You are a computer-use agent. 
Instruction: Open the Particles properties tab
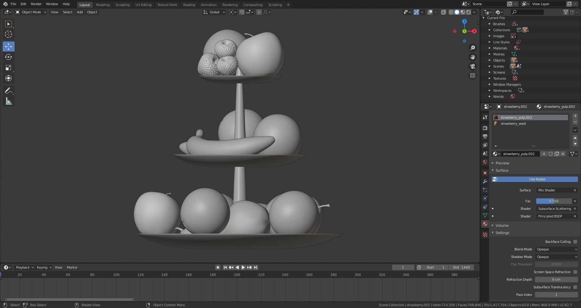point(485,190)
